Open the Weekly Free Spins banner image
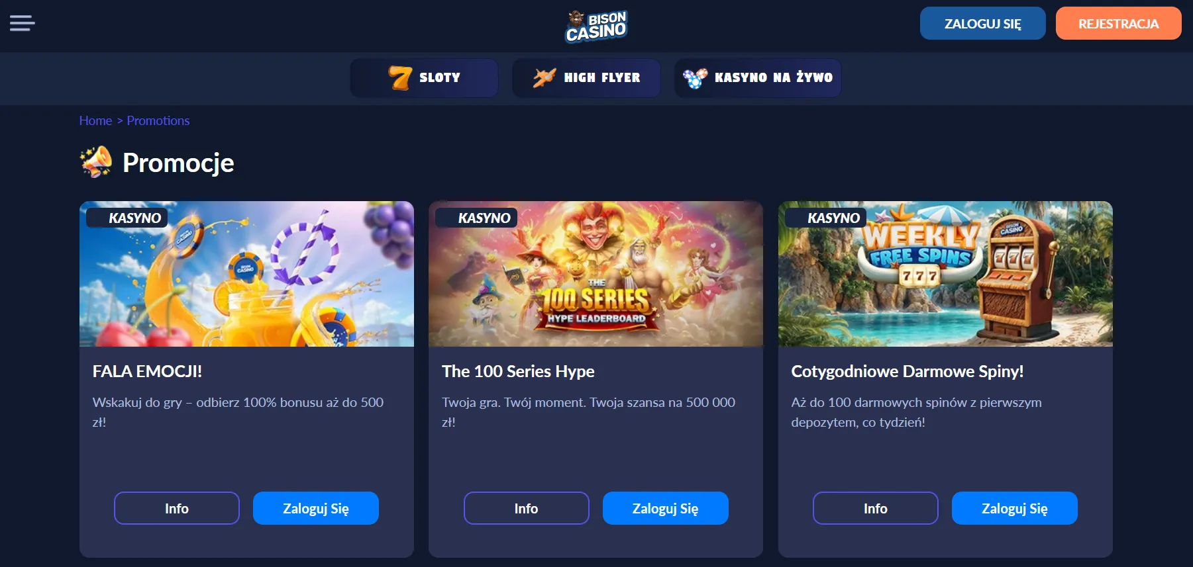 [945, 274]
